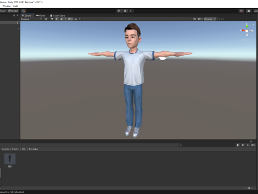Toggle Persp projection label under the gizmo
The width and height of the screenshot is (258, 194).
click(x=247, y=40)
